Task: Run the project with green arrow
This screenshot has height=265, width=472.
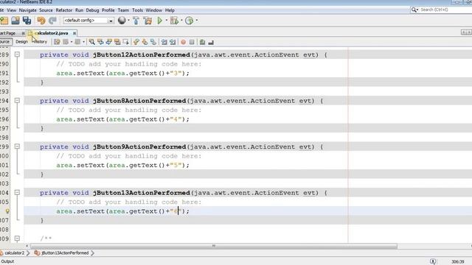Action: pos(160,21)
